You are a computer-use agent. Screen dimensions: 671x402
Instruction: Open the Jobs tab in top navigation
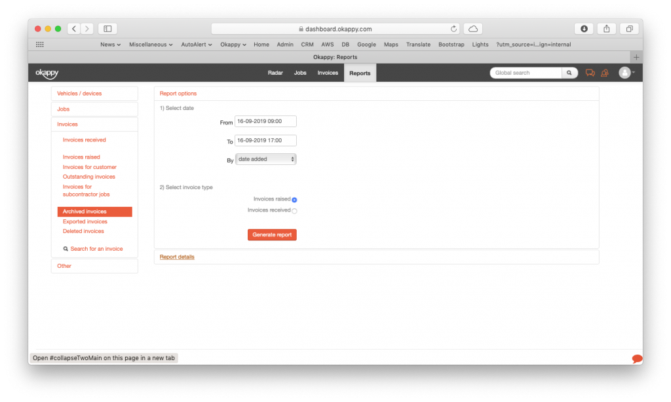[x=300, y=73]
